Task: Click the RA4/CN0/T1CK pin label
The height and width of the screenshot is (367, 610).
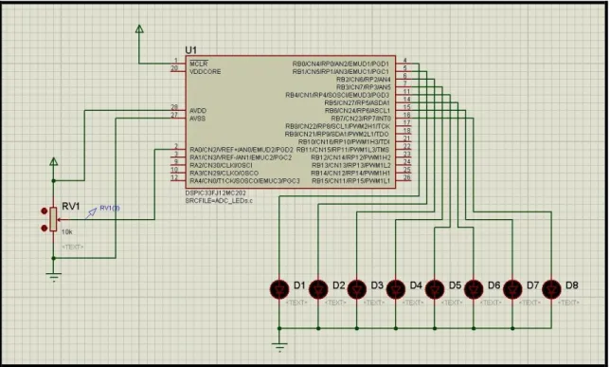Action: (x=244, y=181)
